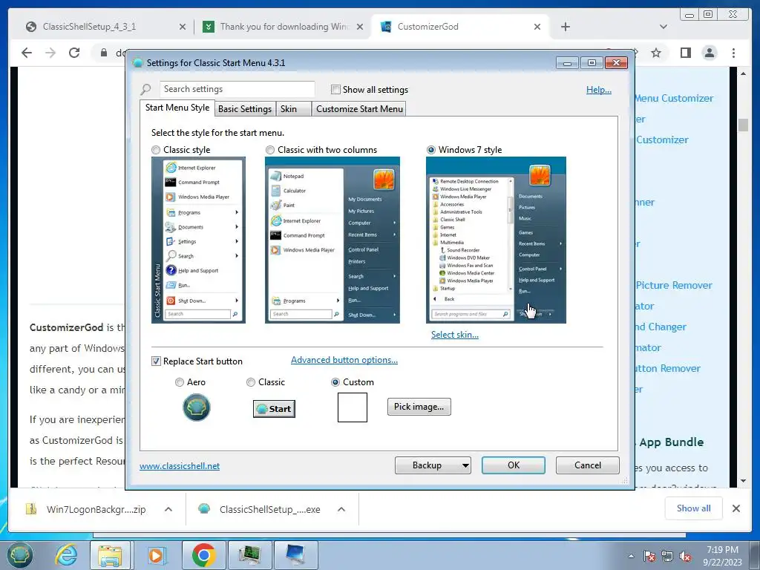Close the CustomizerGod browser tab
The width and height of the screenshot is (760, 570).
tap(537, 27)
